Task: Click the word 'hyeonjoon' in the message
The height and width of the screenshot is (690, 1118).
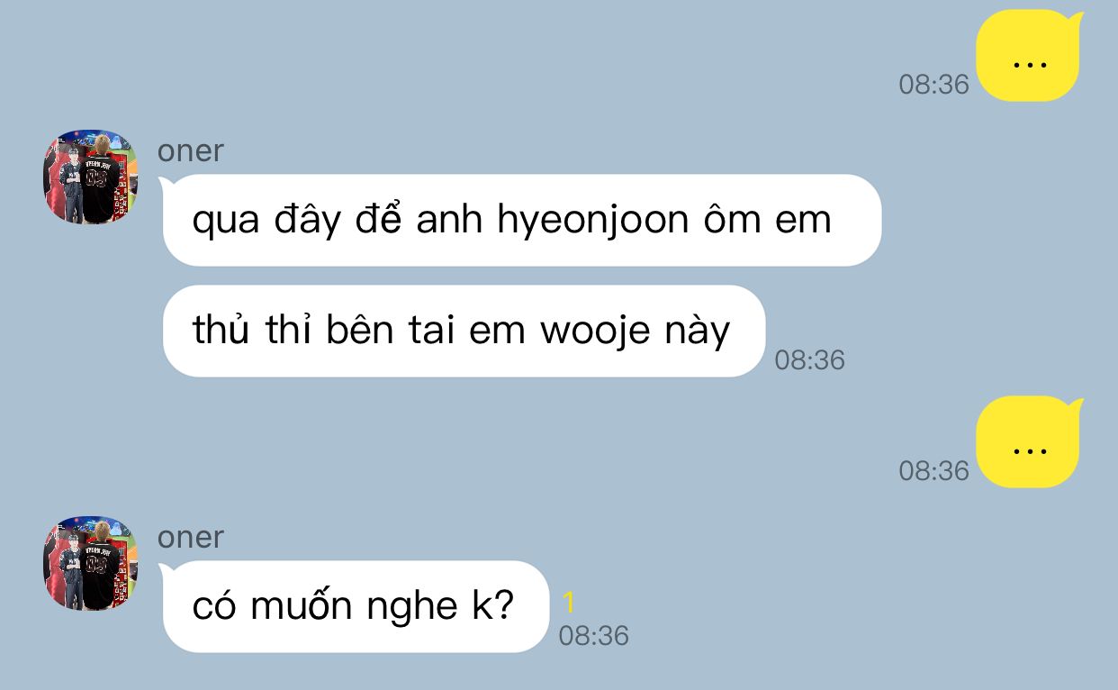Action: click(x=593, y=221)
